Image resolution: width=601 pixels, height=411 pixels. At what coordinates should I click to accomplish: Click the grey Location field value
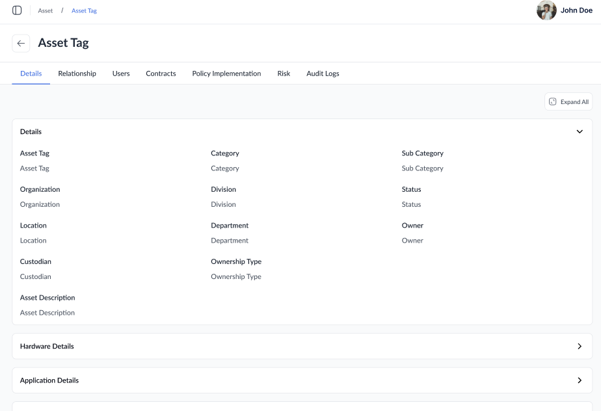pyautogui.click(x=33, y=241)
